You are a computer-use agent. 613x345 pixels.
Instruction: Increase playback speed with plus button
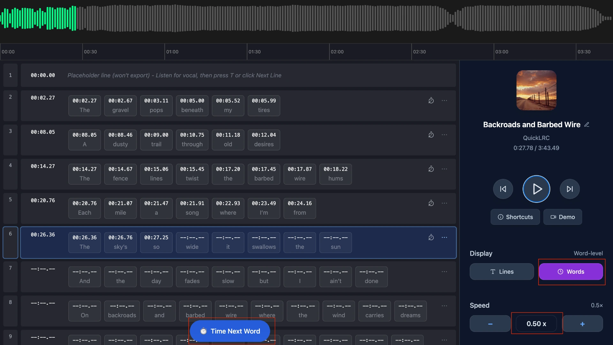(x=582, y=324)
